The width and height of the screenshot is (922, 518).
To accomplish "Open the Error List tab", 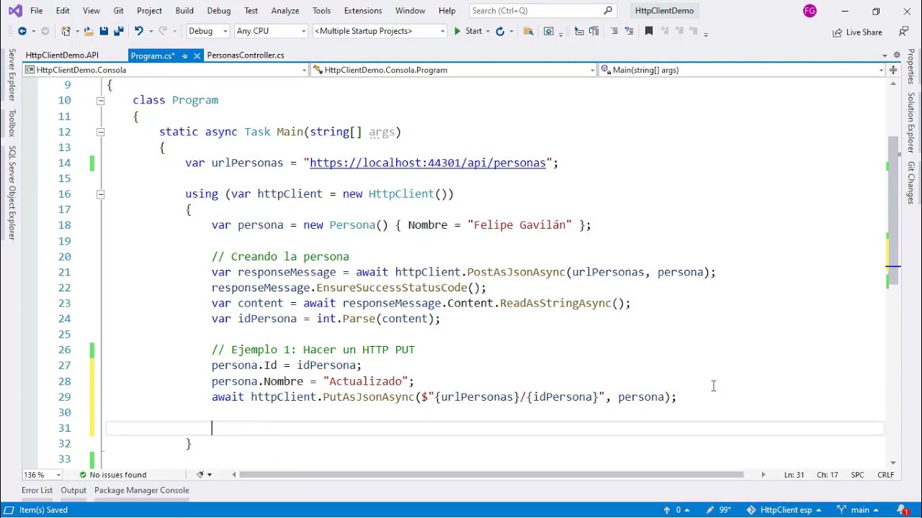I will 37,491.
